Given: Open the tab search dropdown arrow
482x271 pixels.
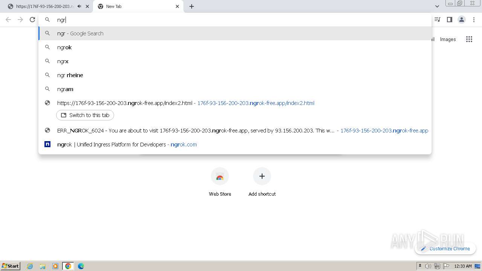Looking at the screenshot, I should [437, 6].
